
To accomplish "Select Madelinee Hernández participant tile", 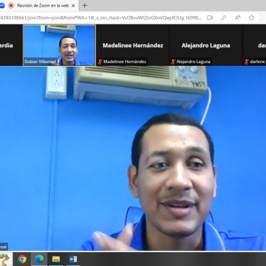I will click(133, 45).
